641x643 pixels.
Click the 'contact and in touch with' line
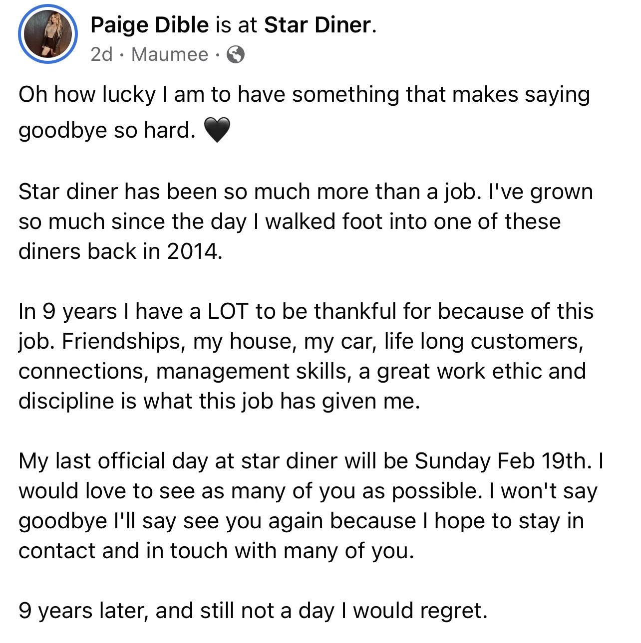[217, 551]
